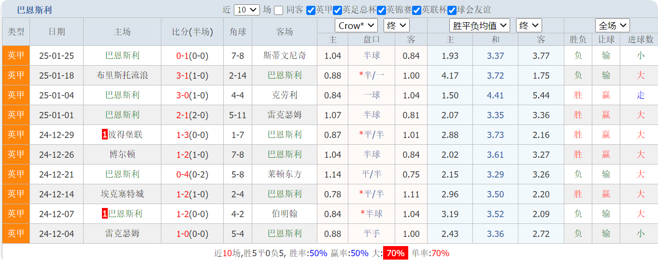Click the 角球 column header
The height and width of the screenshot is (262, 658).
(x=238, y=32)
